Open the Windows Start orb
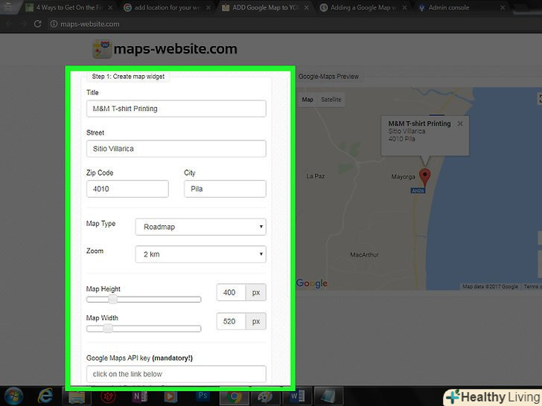This screenshot has height=406, width=542. pos(13,396)
